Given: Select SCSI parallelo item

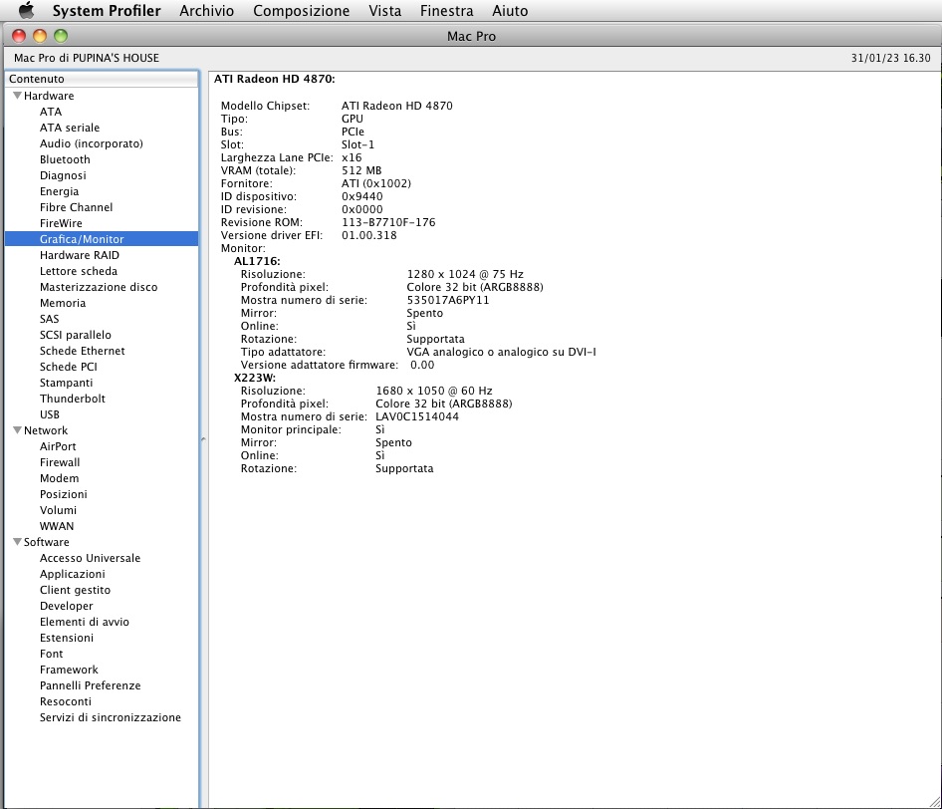Looking at the screenshot, I should (x=75, y=335).
